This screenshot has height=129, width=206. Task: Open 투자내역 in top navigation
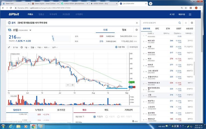click(53, 14)
